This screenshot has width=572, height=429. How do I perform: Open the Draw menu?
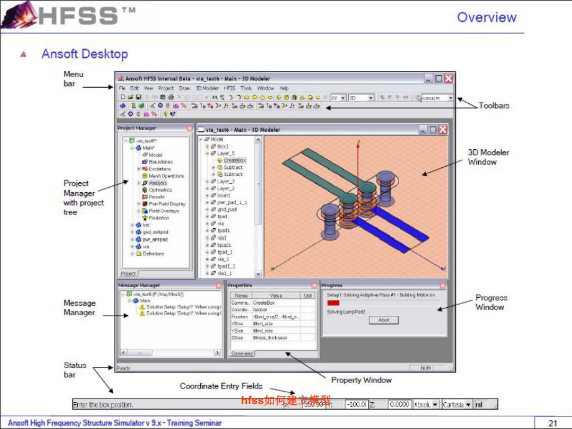185,88
